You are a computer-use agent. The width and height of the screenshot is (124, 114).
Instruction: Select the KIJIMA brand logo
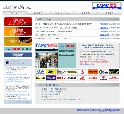(51, 78)
